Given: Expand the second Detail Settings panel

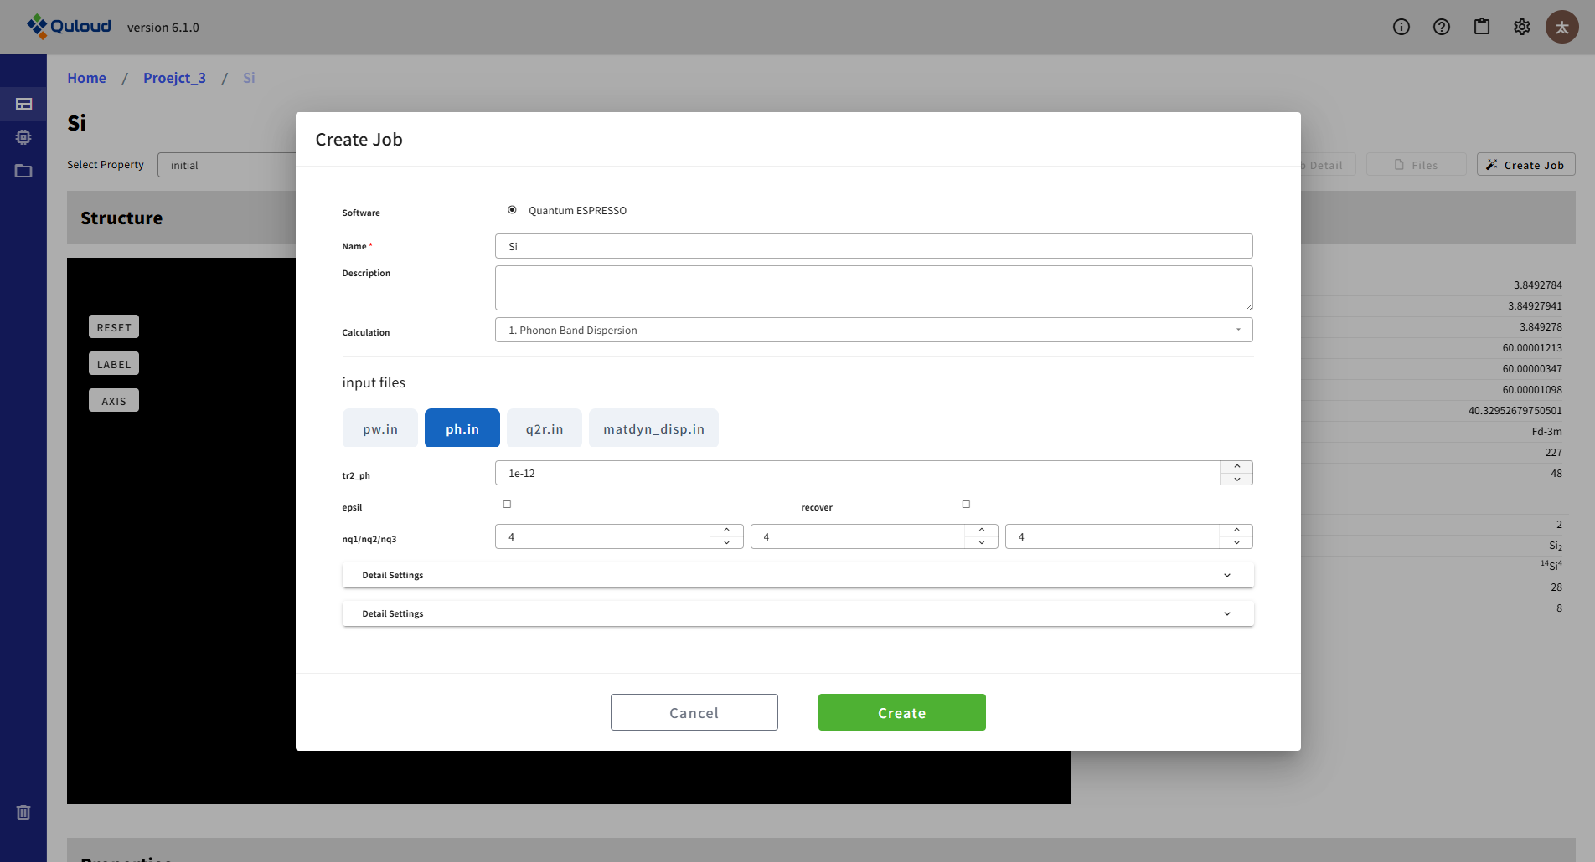Looking at the screenshot, I should tap(797, 614).
